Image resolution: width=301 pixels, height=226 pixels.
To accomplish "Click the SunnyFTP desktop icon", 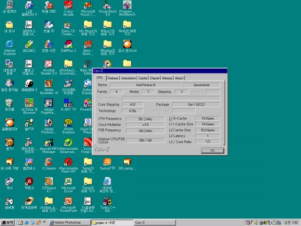I will pos(108,164).
